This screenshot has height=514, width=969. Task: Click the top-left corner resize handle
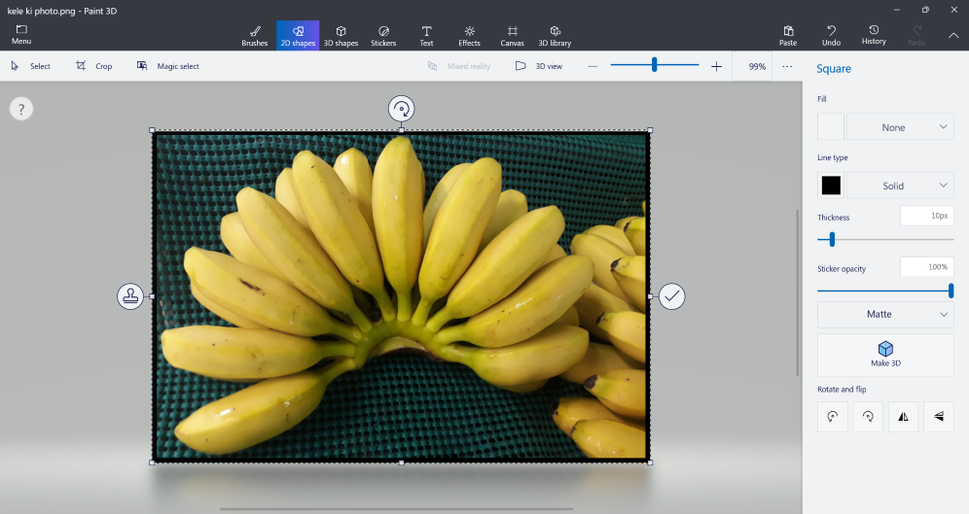[152, 130]
